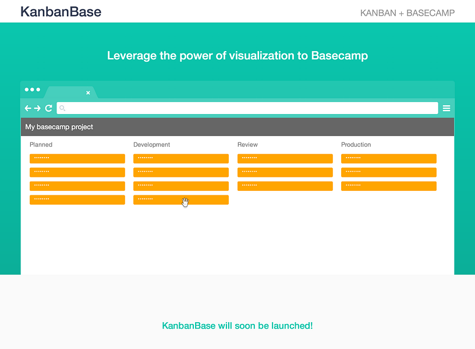This screenshot has width=475, height=349.
Task: Click the reload icon in mock browser
Action: point(48,108)
